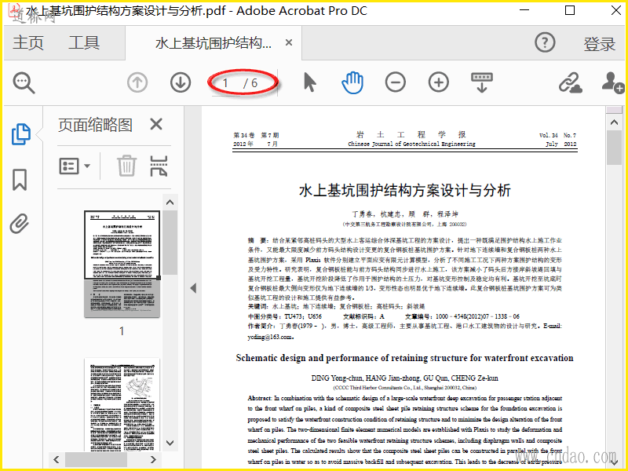Switch to the 主页 tab

point(28,42)
